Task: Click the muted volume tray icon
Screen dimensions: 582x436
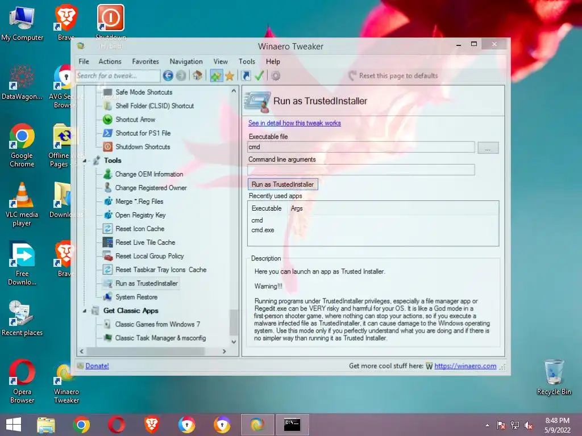Action: click(529, 425)
